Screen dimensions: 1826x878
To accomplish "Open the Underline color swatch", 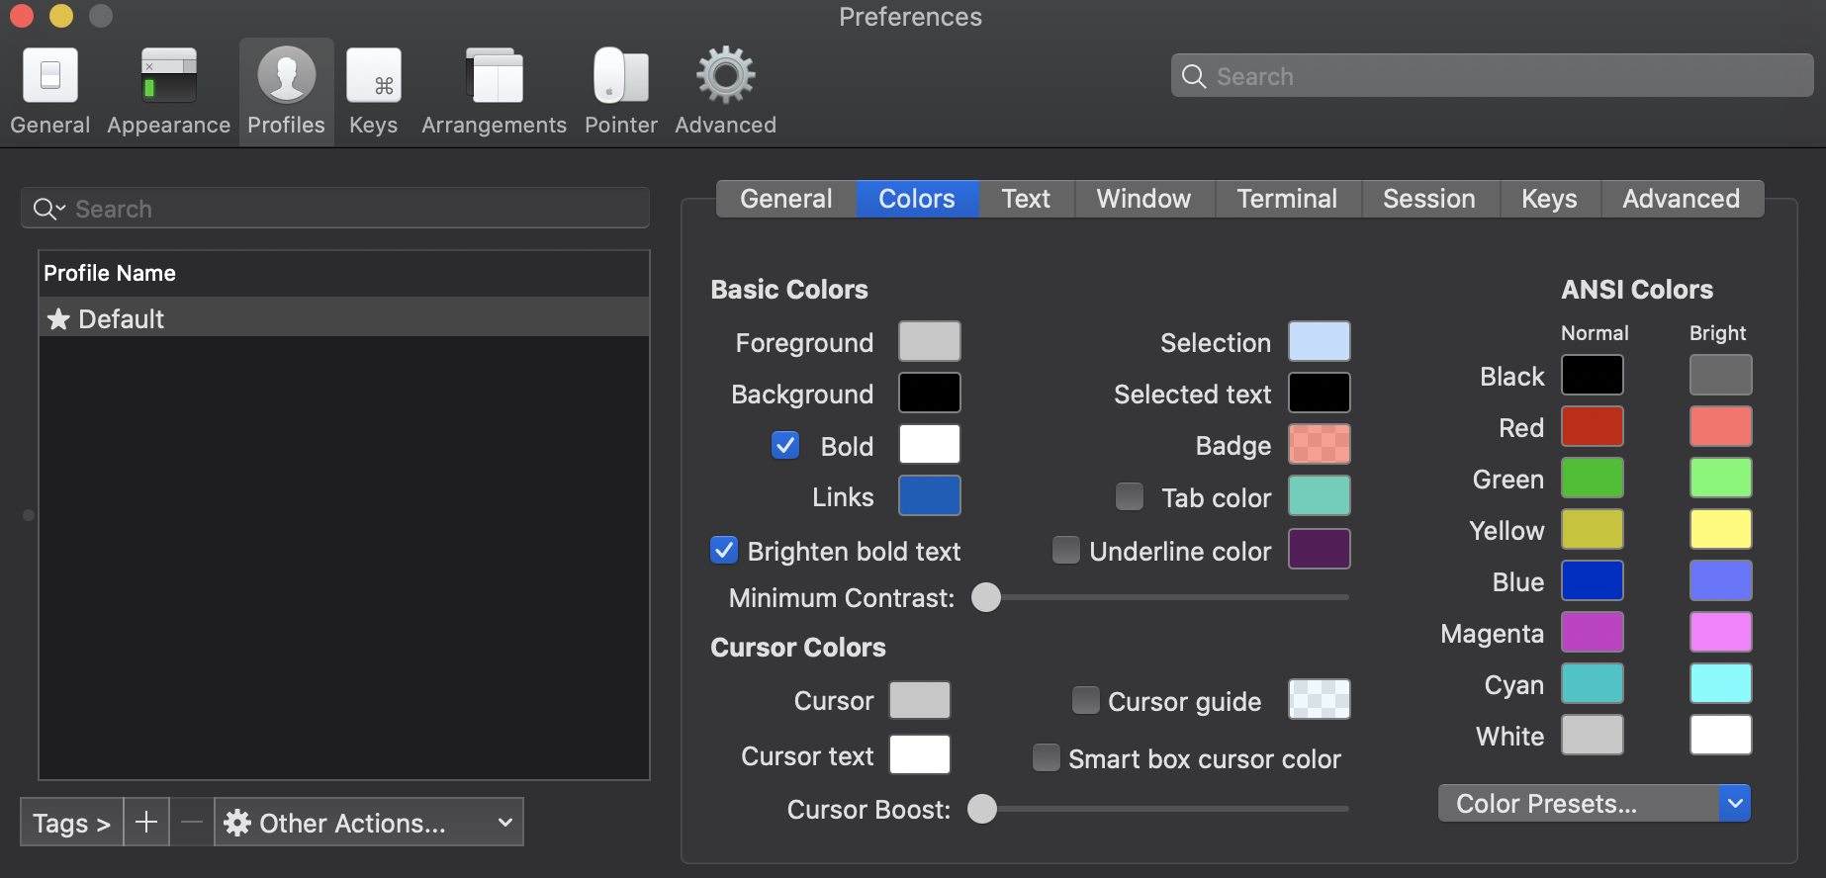I will 1320,549.
